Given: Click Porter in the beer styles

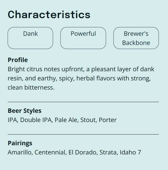Looking at the screenshot, I should point(108,120).
